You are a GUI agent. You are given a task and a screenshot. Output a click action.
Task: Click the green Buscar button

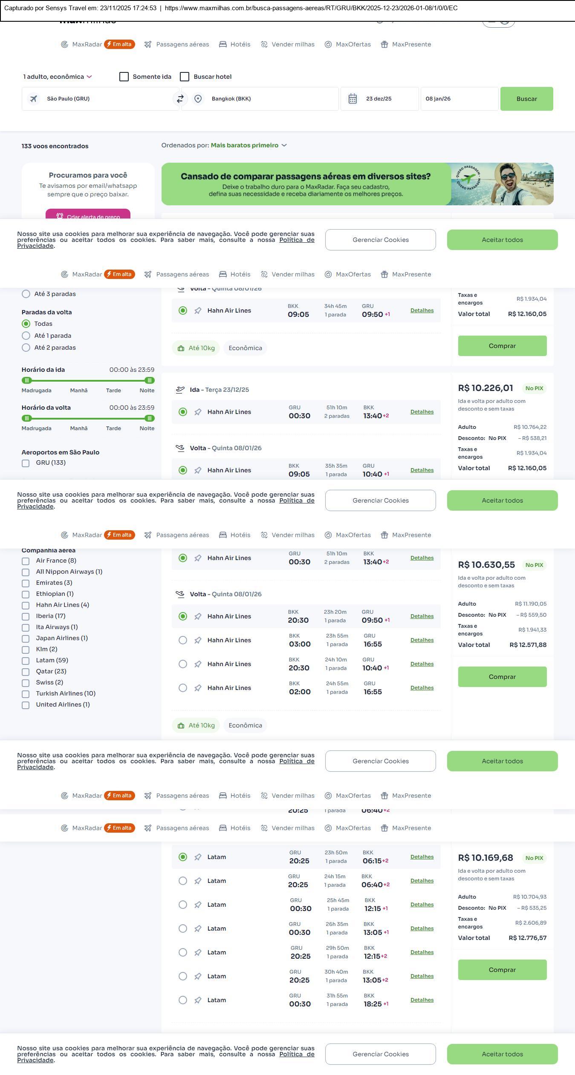pos(526,99)
